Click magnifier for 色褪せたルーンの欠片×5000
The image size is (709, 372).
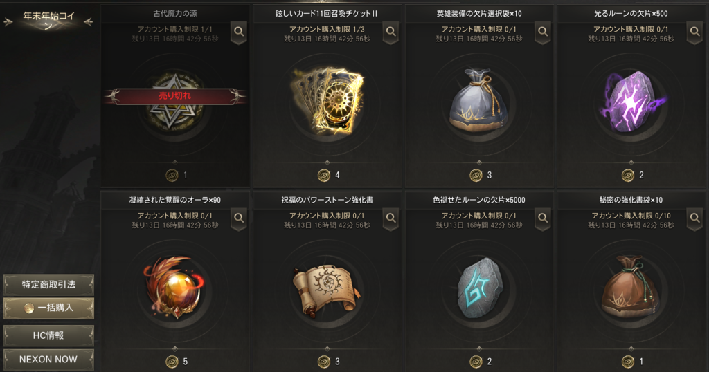543,218
